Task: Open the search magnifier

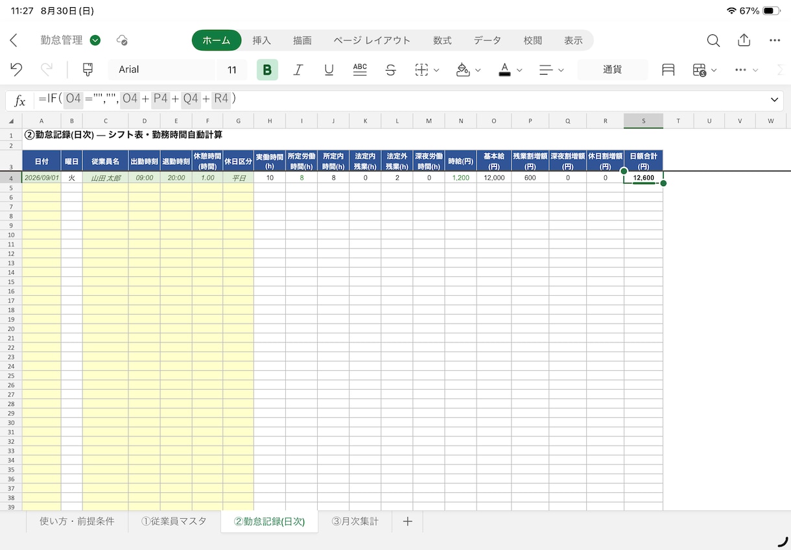Action: 713,40
